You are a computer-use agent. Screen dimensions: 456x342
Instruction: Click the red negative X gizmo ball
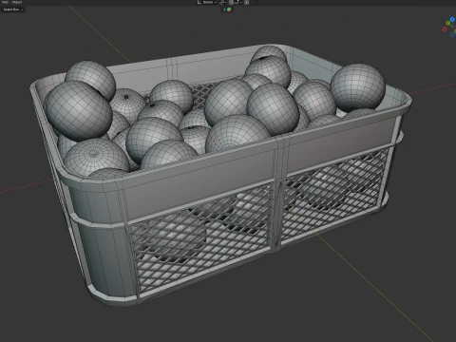click(x=445, y=29)
